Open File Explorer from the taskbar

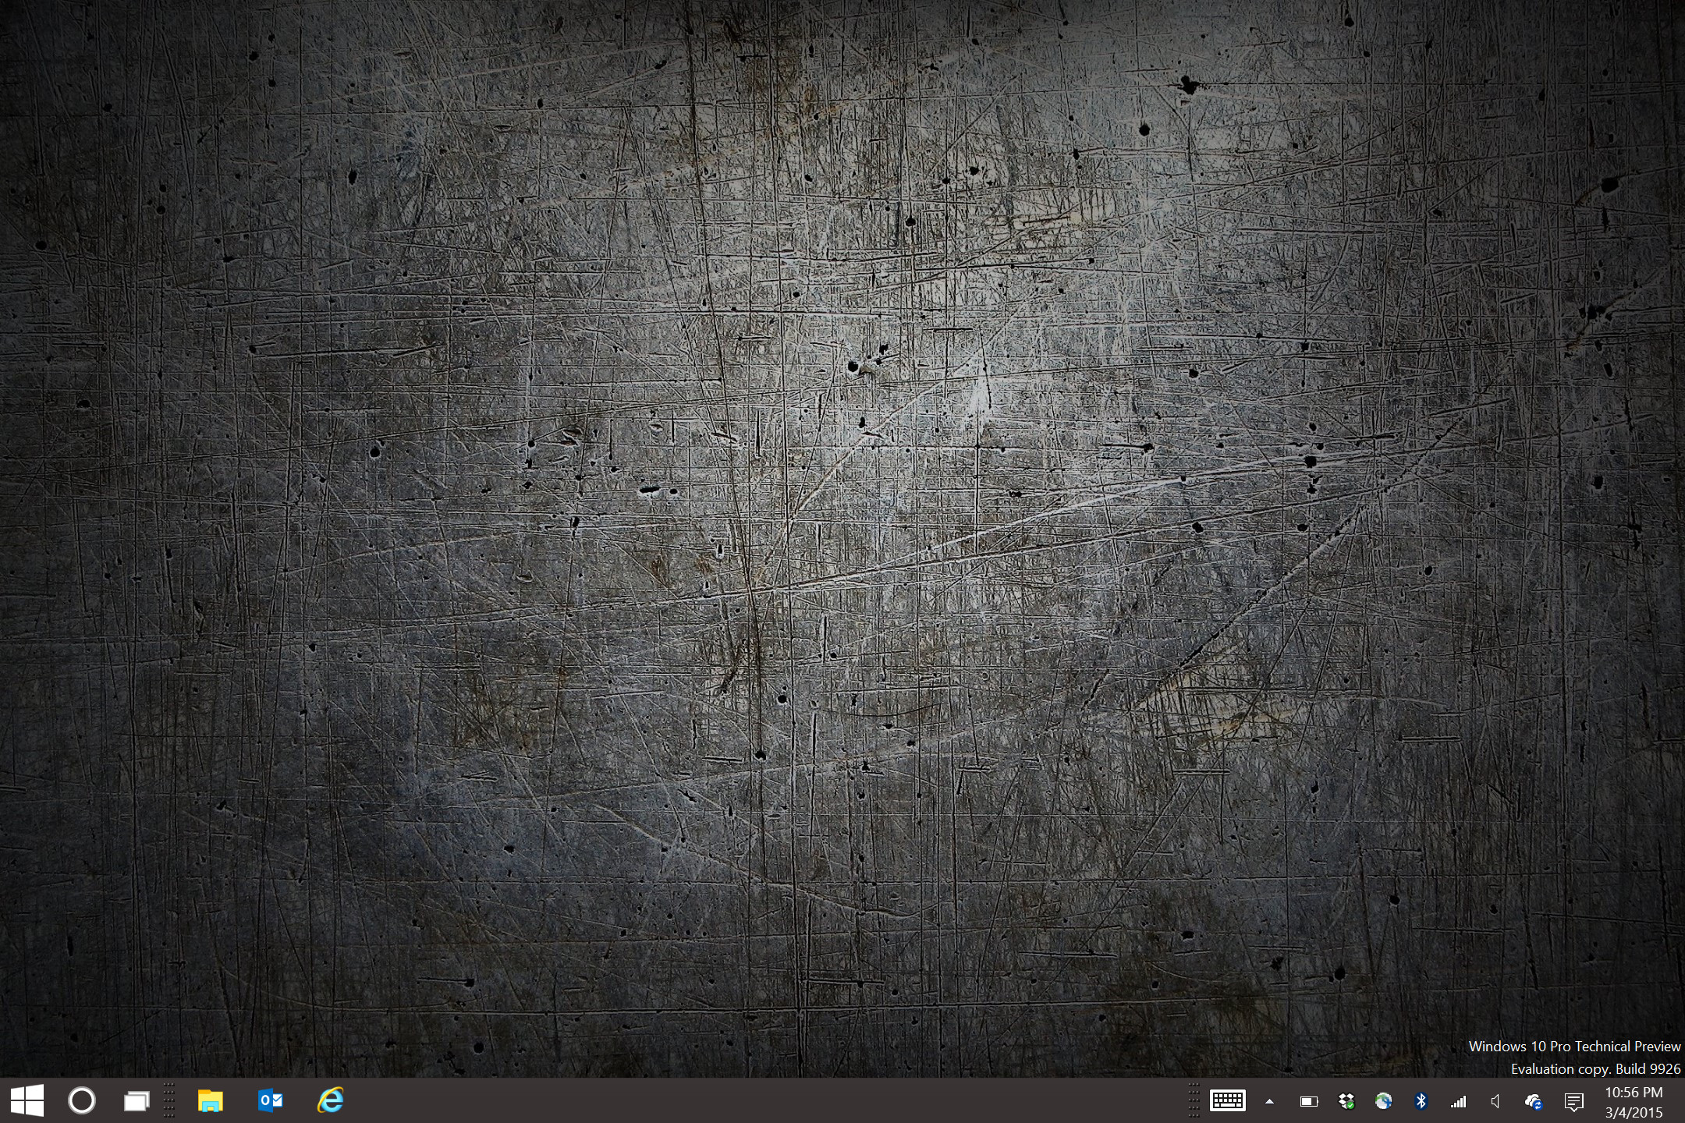211,1100
